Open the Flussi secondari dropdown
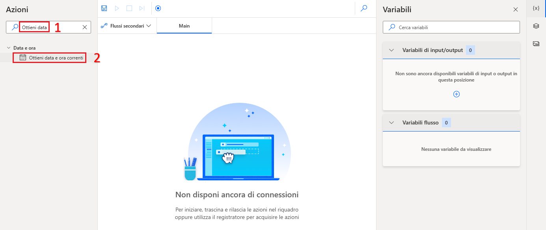This screenshot has width=546, height=230. tap(127, 26)
